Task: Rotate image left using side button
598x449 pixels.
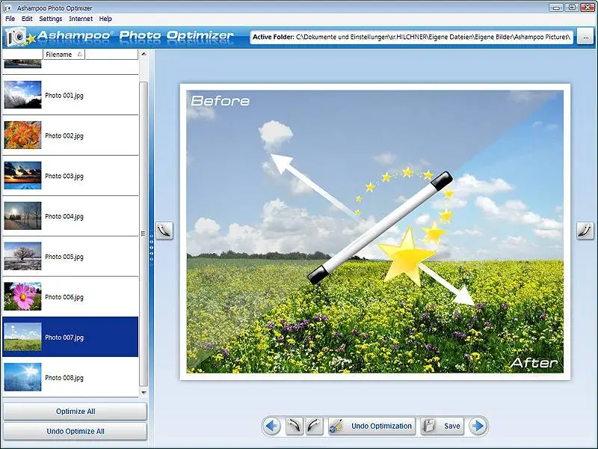Action: pos(164,230)
